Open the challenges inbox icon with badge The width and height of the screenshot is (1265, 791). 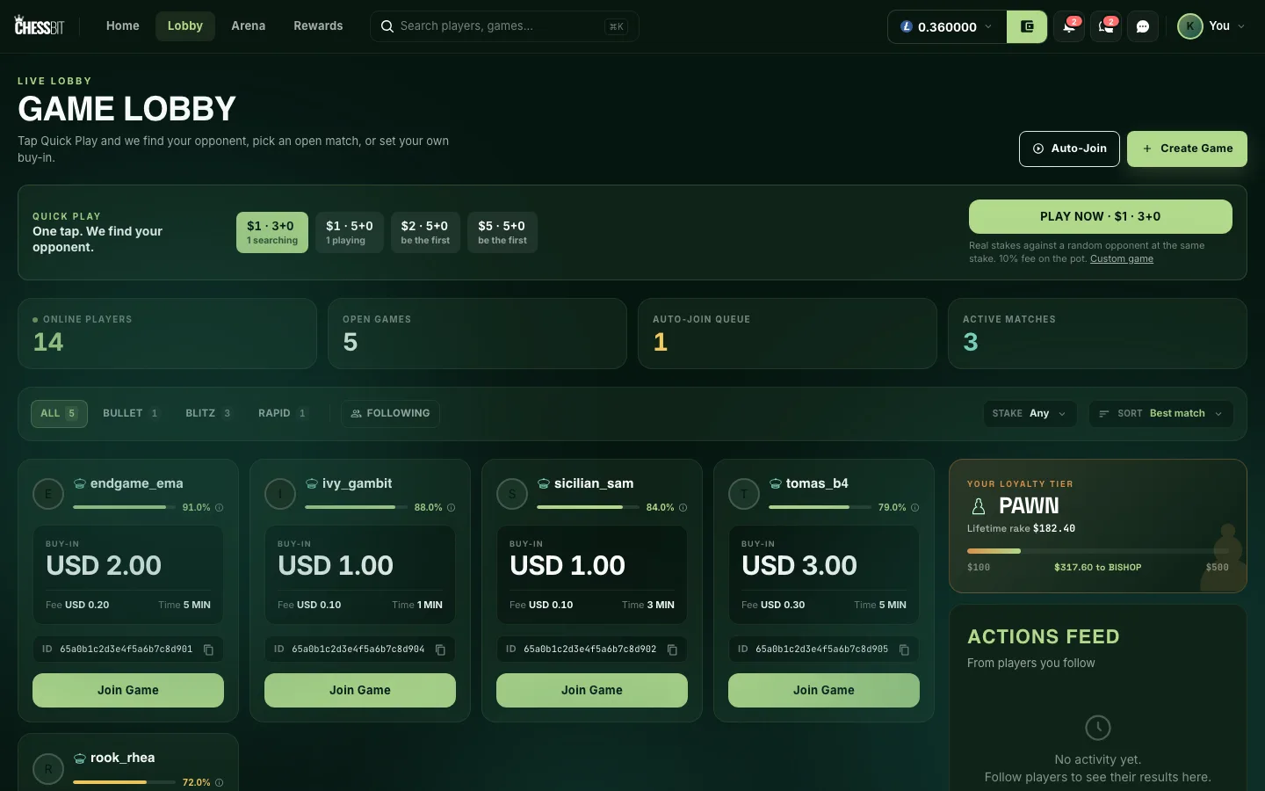point(1106,26)
